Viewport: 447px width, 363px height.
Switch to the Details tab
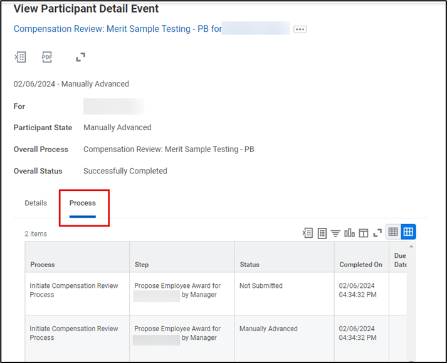coord(36,203)
